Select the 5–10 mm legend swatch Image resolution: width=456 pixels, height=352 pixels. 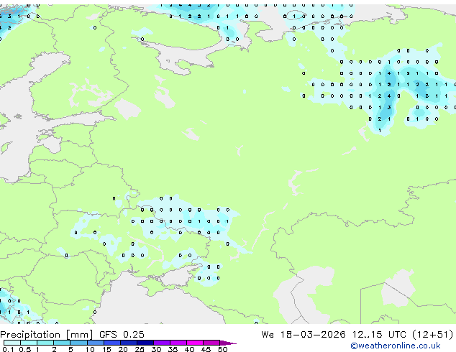click(78, 343)
